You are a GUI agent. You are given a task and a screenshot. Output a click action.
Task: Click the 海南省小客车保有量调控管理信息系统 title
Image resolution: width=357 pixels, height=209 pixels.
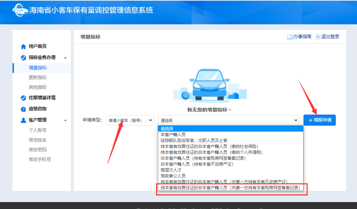(91, 10)
